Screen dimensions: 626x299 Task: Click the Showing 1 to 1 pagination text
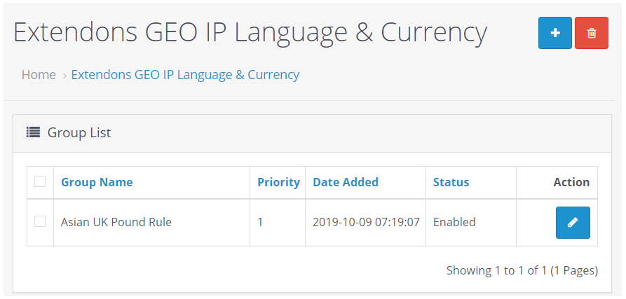pos(522,270)
